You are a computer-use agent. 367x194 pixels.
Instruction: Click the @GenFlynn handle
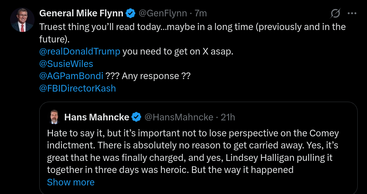coord(163,14)
